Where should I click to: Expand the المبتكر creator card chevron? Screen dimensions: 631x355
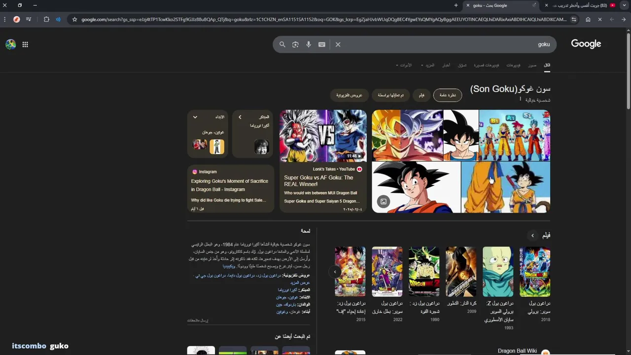tap(240, 117)
